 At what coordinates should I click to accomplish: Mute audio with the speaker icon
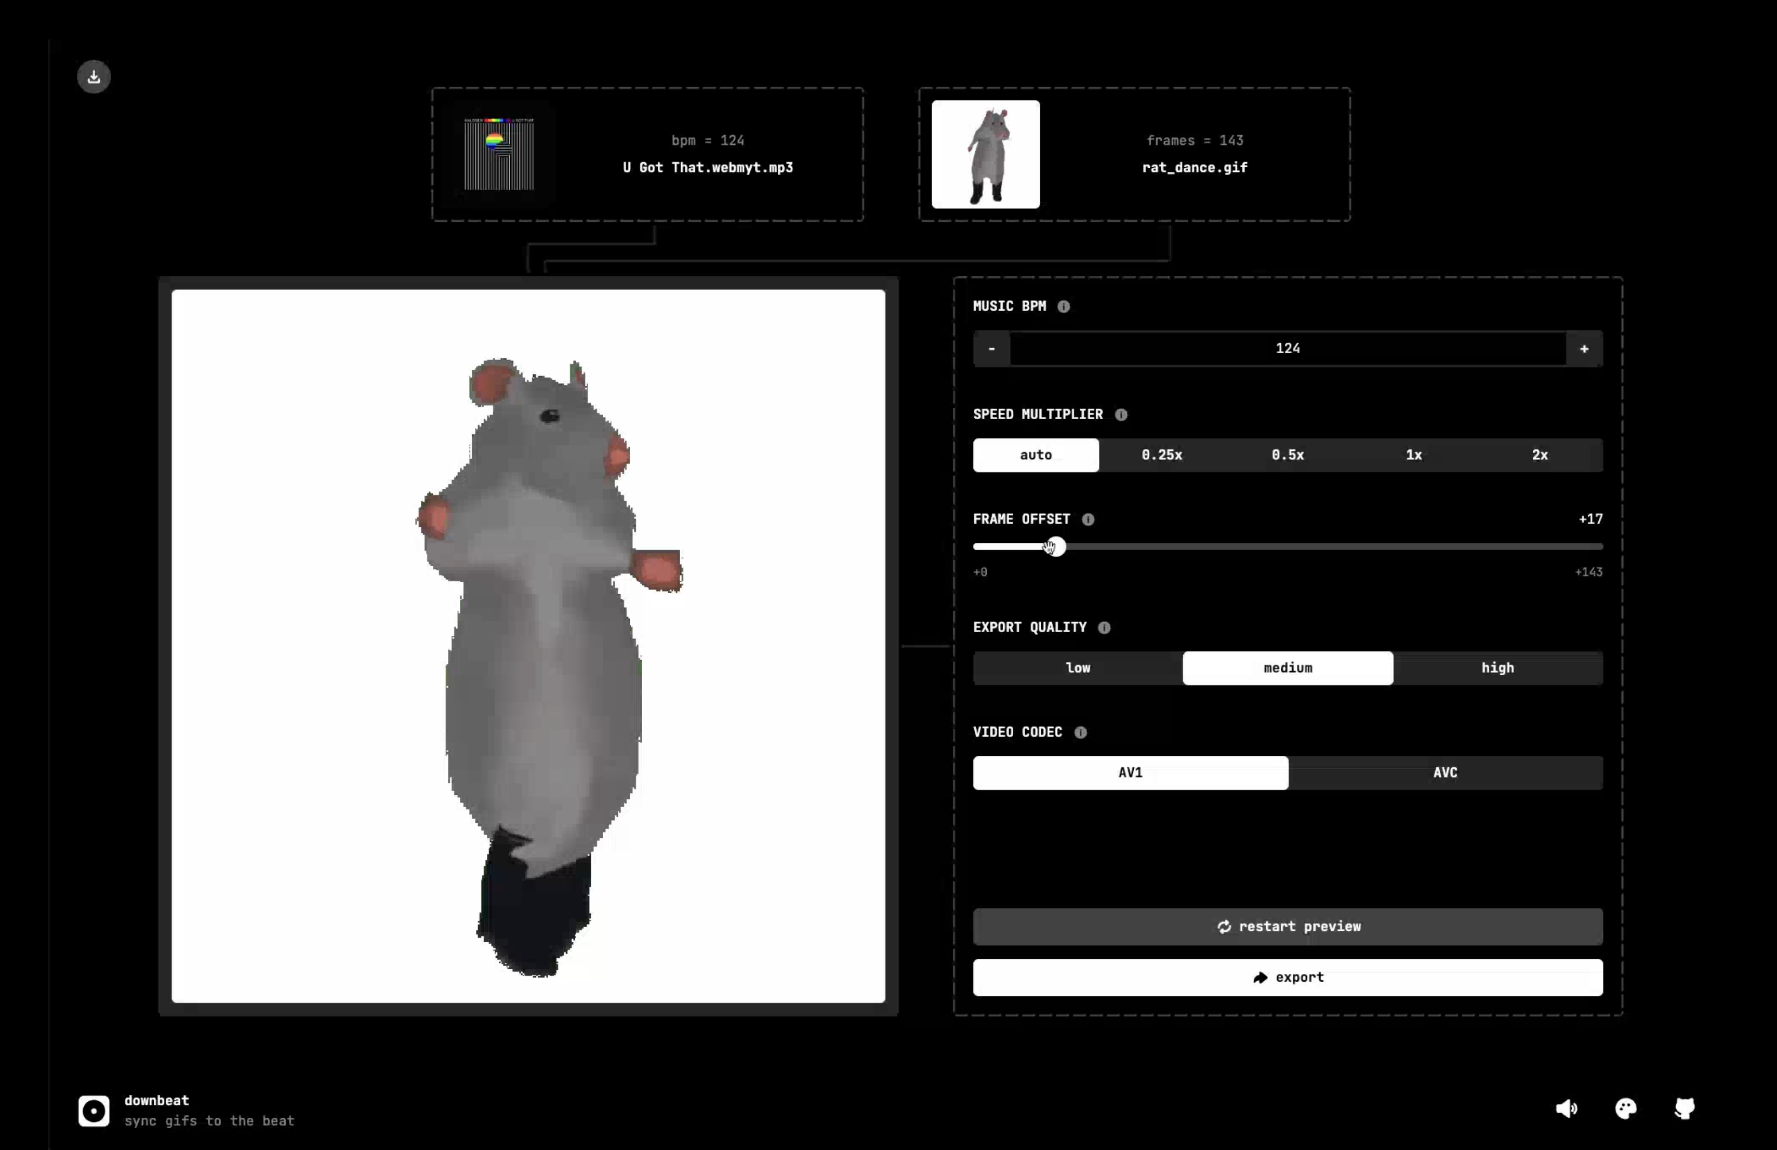[x=1566, y=1109]
